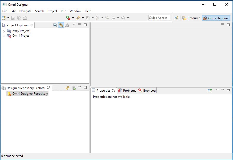
Task: Toggle Link with Editor in Project Explorer
Action: (61, 25)
